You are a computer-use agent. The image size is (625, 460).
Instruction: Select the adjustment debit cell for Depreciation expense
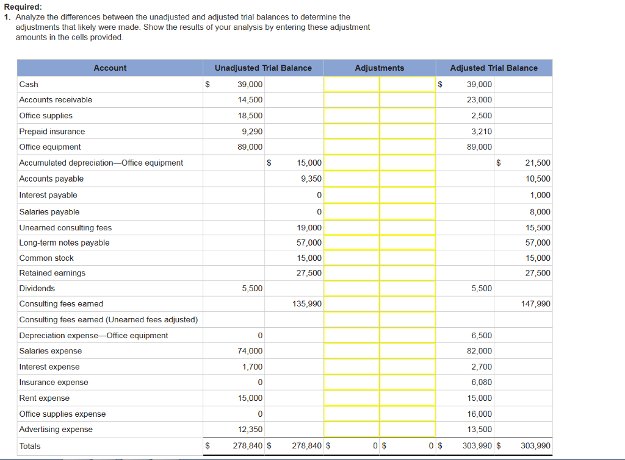point(352,335)
